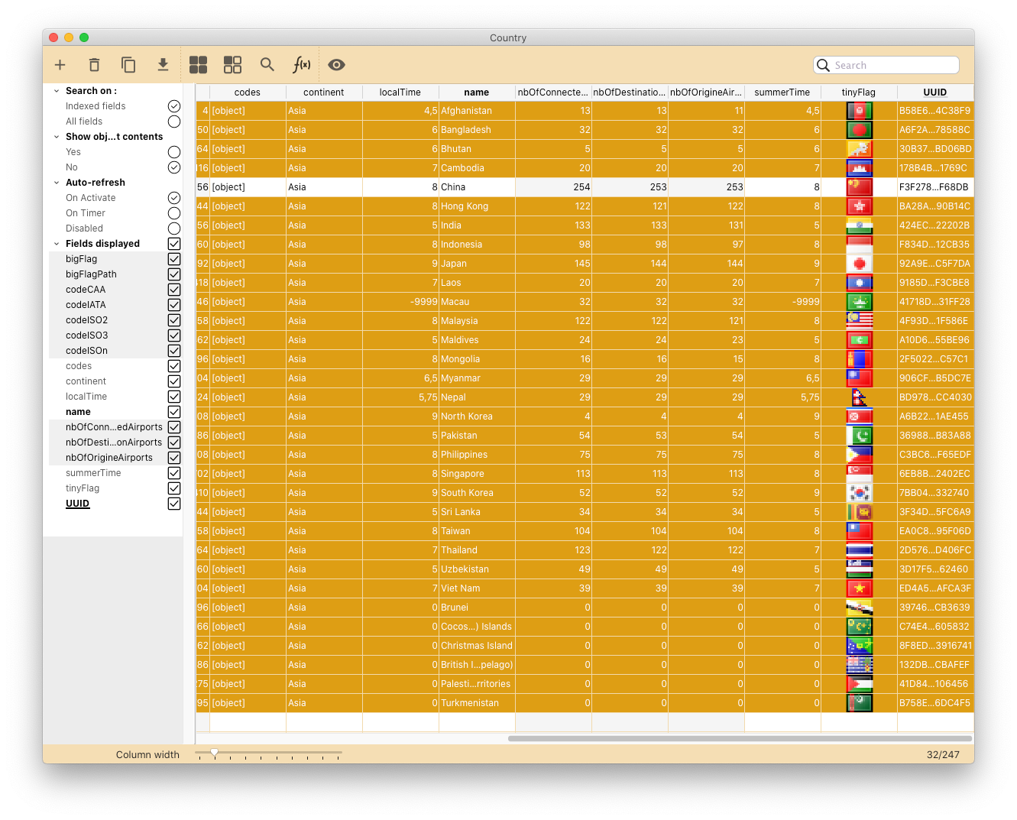Select On Timer auto-refresh option
The width and height of the screenshot is (1017, 820).
point(174,213)
